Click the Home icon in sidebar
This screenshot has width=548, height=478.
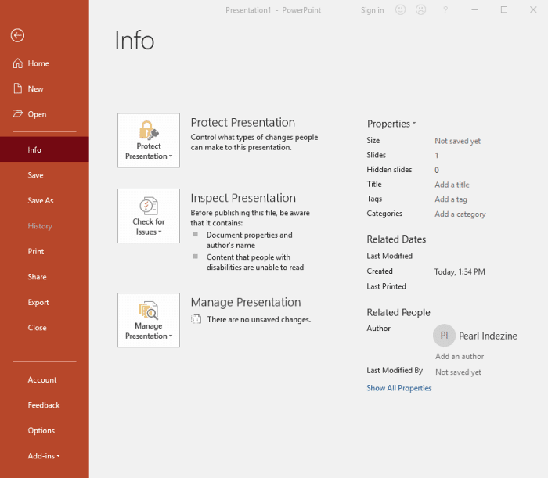click(x=17, y=63)
